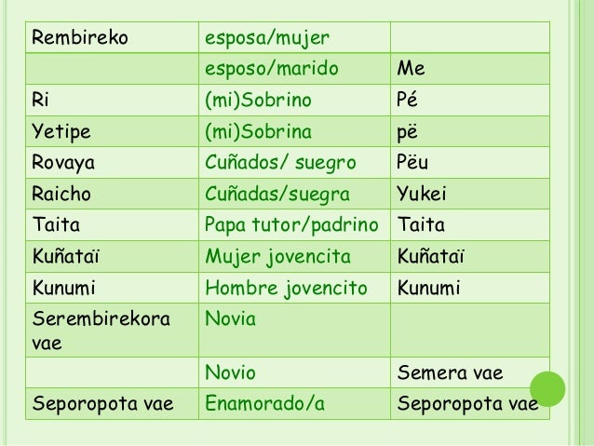594x446 pixels.
Task: Select the Yetipe cell
Action: tap(112, 131)
